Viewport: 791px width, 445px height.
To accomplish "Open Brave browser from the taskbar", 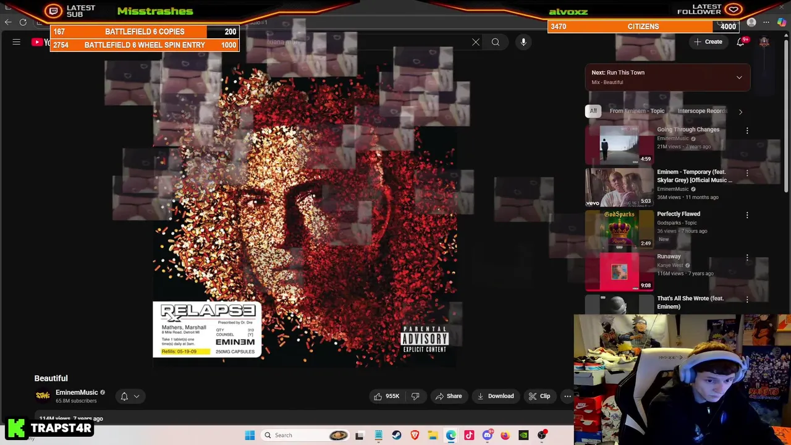I will [x=415, y=435].
